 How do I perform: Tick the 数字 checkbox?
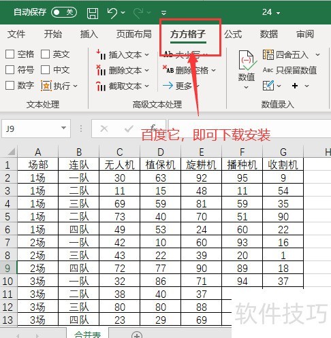(10, 86)
